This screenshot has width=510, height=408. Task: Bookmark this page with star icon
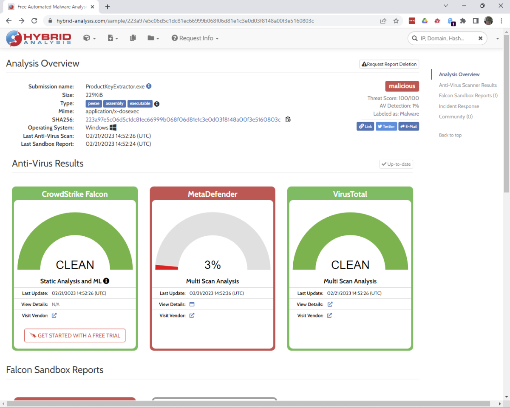click(x=396, y=20)
